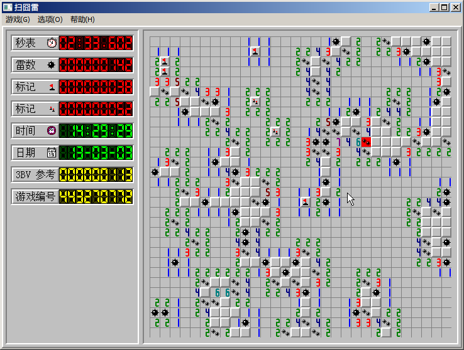Click the lone flag cell in the board's lower half
This screenshot has height=350, width=464.
(306, 202)
